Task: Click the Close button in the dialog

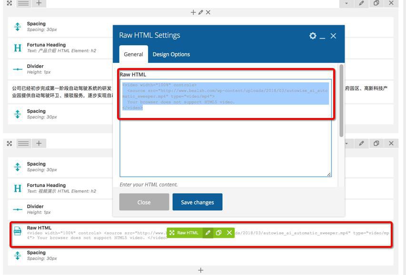Action: tap(144, 202)
